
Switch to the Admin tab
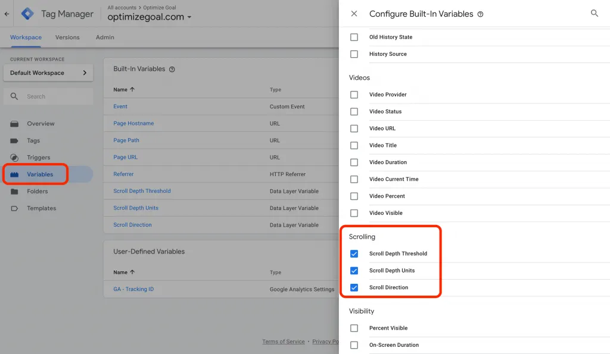pyautogui.click(x=105, y=37)
